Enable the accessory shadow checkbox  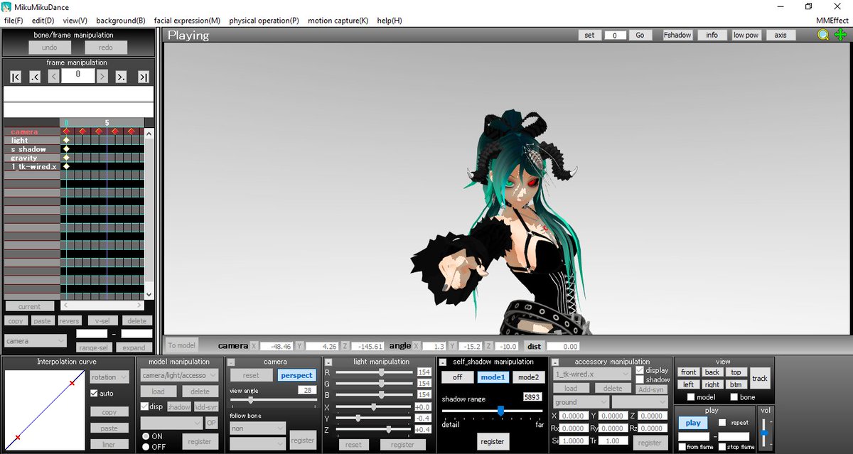click(x=640, y=380)
